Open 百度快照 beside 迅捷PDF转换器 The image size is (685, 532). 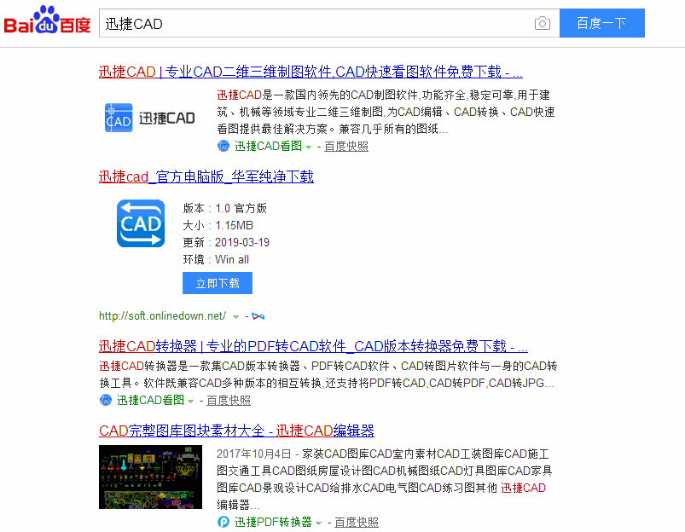point(357,522)
